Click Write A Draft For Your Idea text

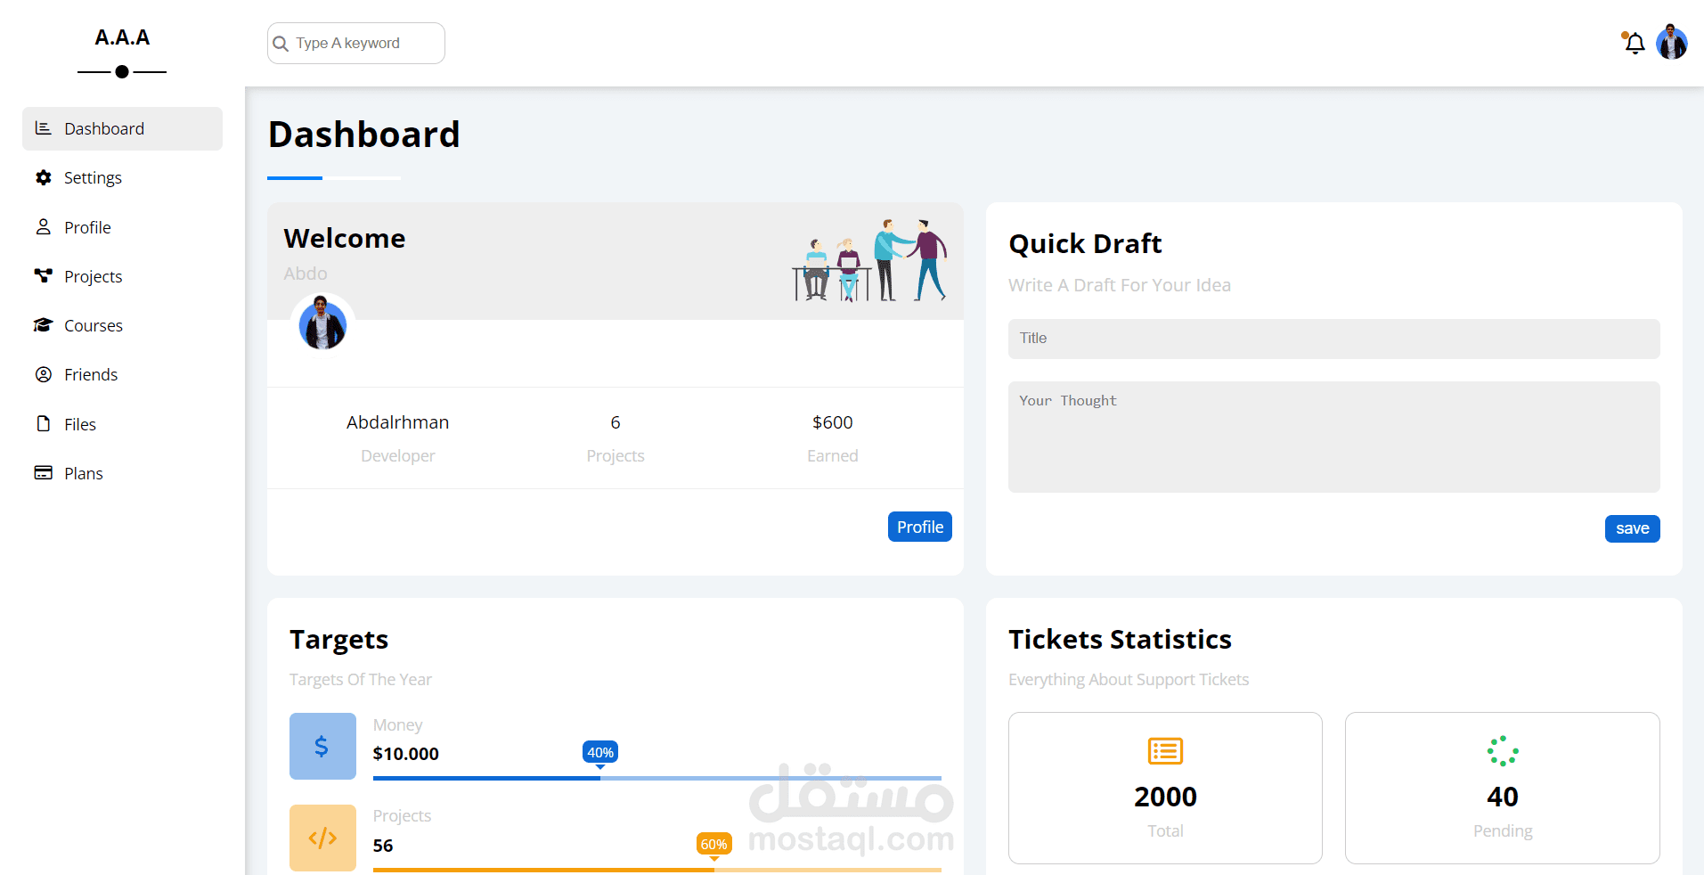click(1120, 285)
